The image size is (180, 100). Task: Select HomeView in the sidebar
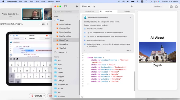point(66,40)
